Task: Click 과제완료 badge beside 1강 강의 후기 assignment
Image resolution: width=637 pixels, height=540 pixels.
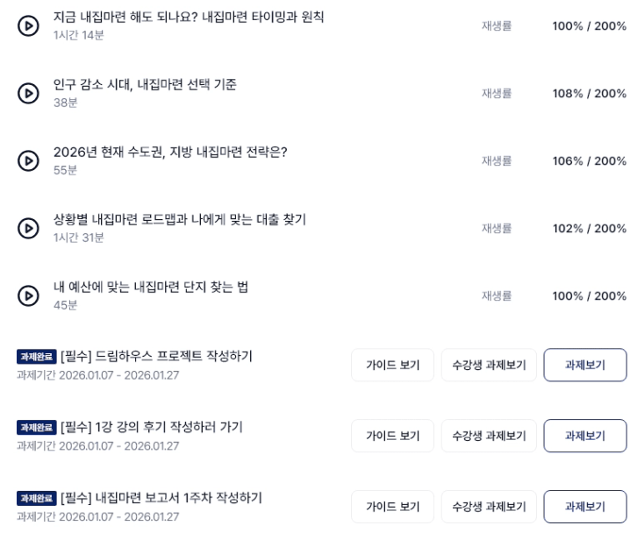Action: click(x=36, y=428)
